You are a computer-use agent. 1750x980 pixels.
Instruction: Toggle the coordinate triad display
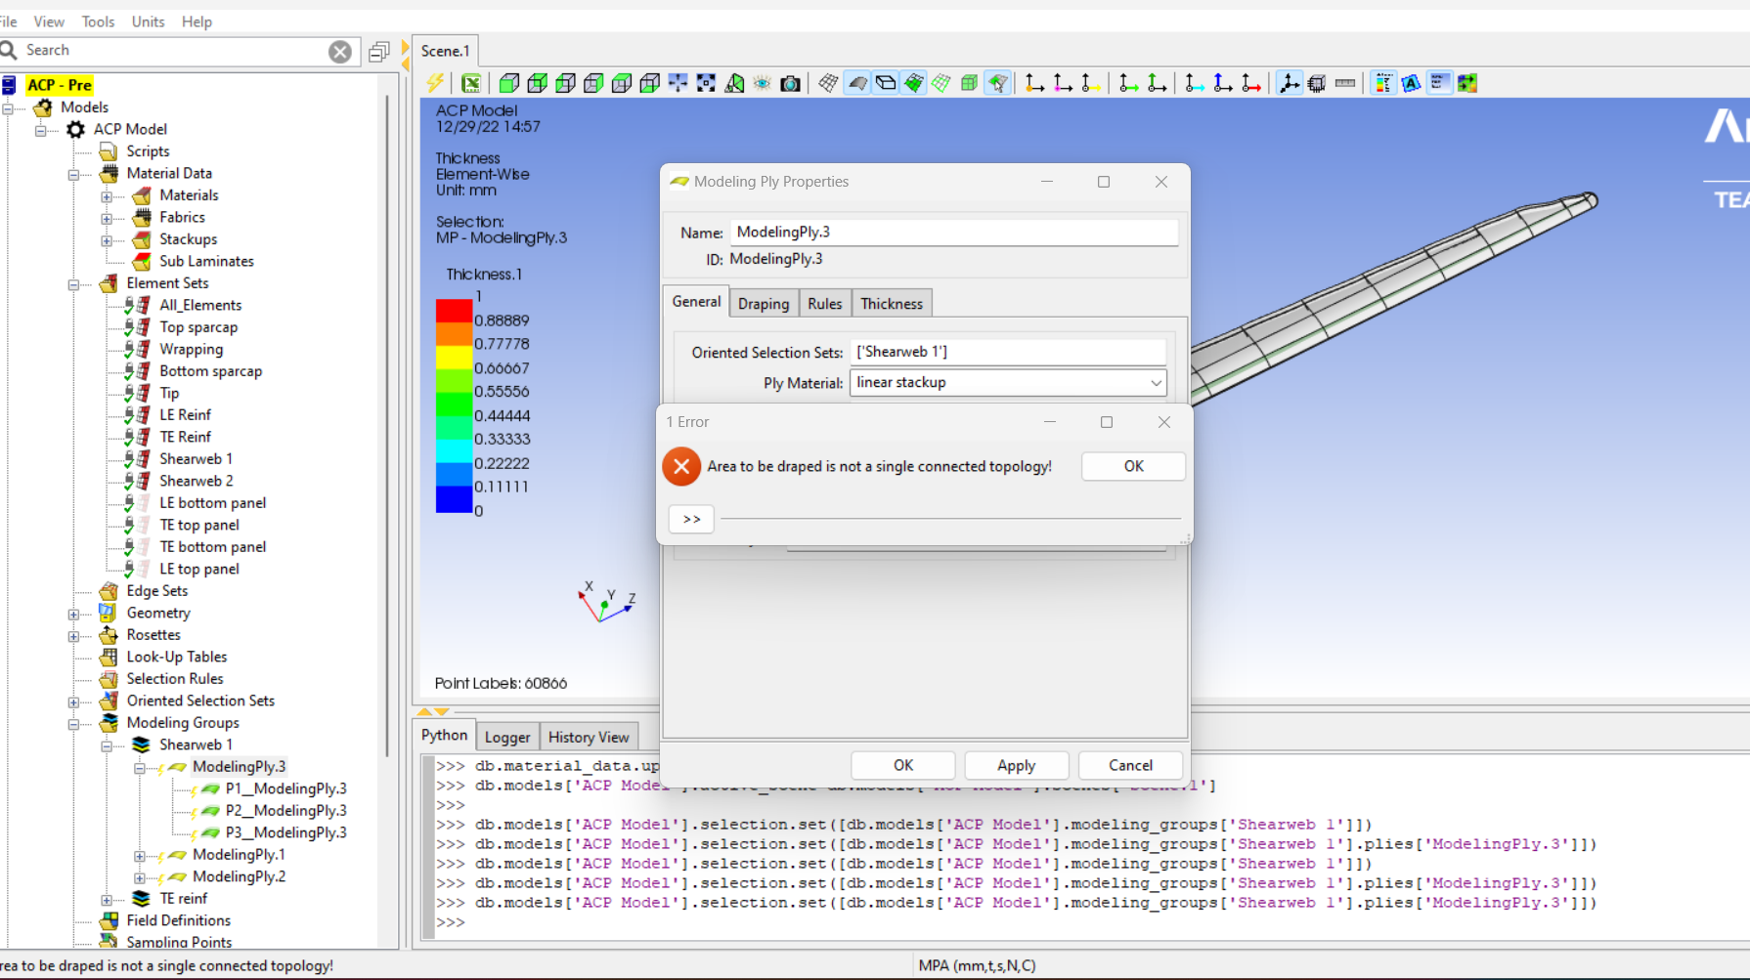click(x=1289, y=83)
